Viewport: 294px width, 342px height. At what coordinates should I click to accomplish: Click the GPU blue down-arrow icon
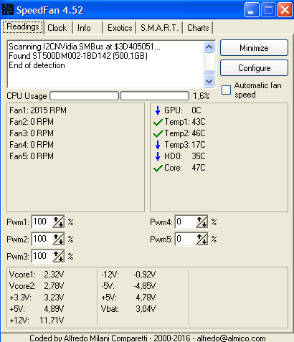click(x=158, y=110)
